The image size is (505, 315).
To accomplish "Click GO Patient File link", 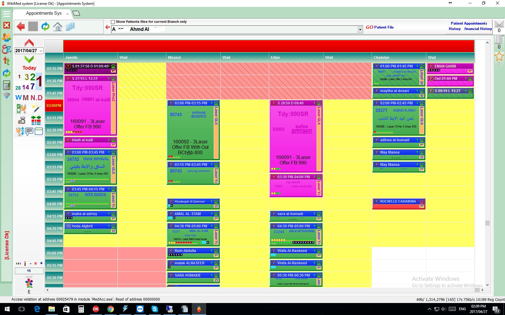I will point(380,27).
